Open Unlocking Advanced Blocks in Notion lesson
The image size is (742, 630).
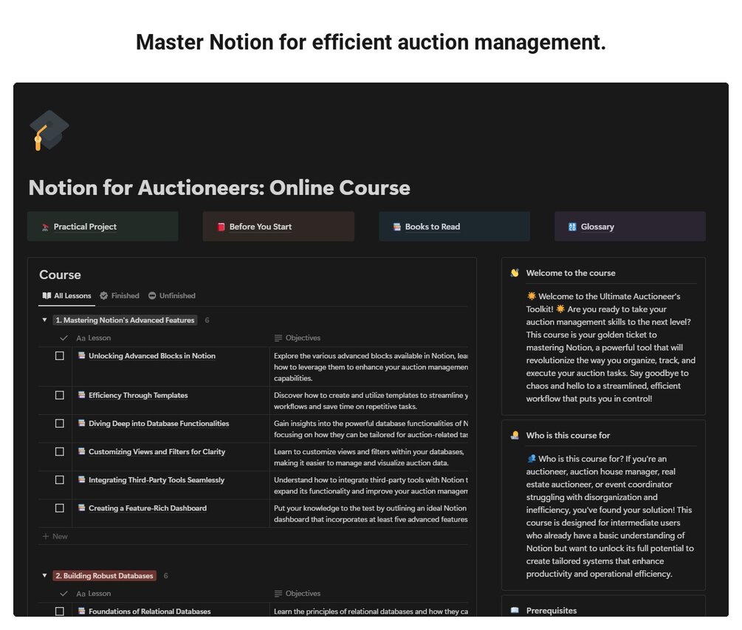click(152, 356)
